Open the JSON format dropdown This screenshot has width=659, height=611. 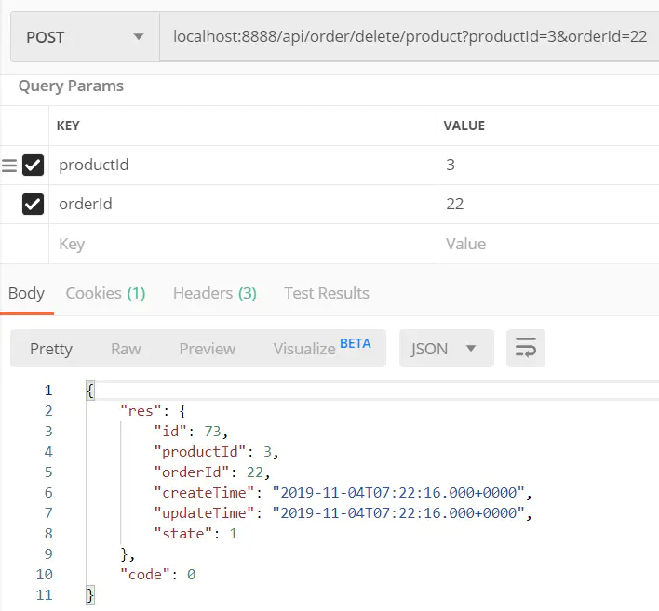[x=447, y=348]
